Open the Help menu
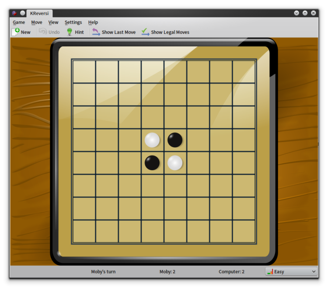Viewport: 328px width, 288px height. pyautogui.click(x=93, y=22)
